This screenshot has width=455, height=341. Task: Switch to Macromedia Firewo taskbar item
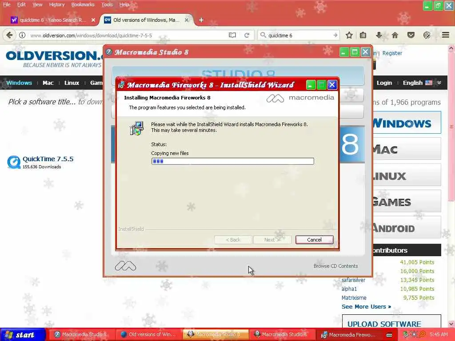click(x=348, y=335)
